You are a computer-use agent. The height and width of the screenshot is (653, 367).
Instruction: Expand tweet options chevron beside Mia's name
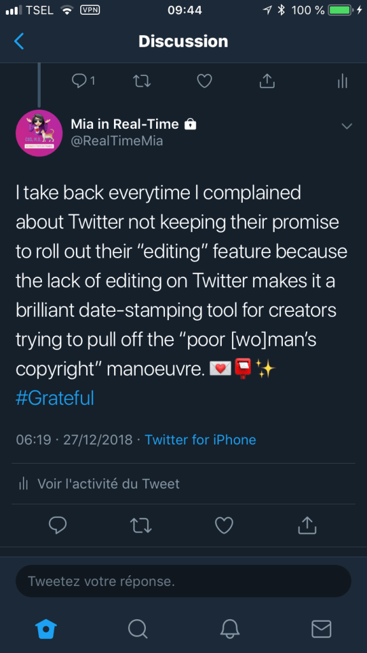[347, 126]
